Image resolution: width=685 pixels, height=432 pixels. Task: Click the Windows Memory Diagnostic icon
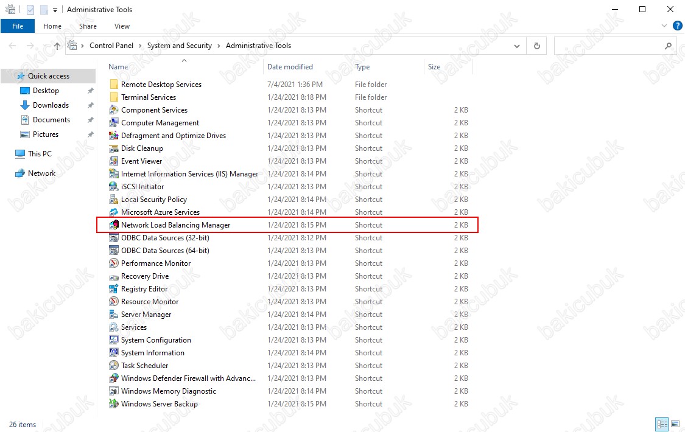click(114, 391)
